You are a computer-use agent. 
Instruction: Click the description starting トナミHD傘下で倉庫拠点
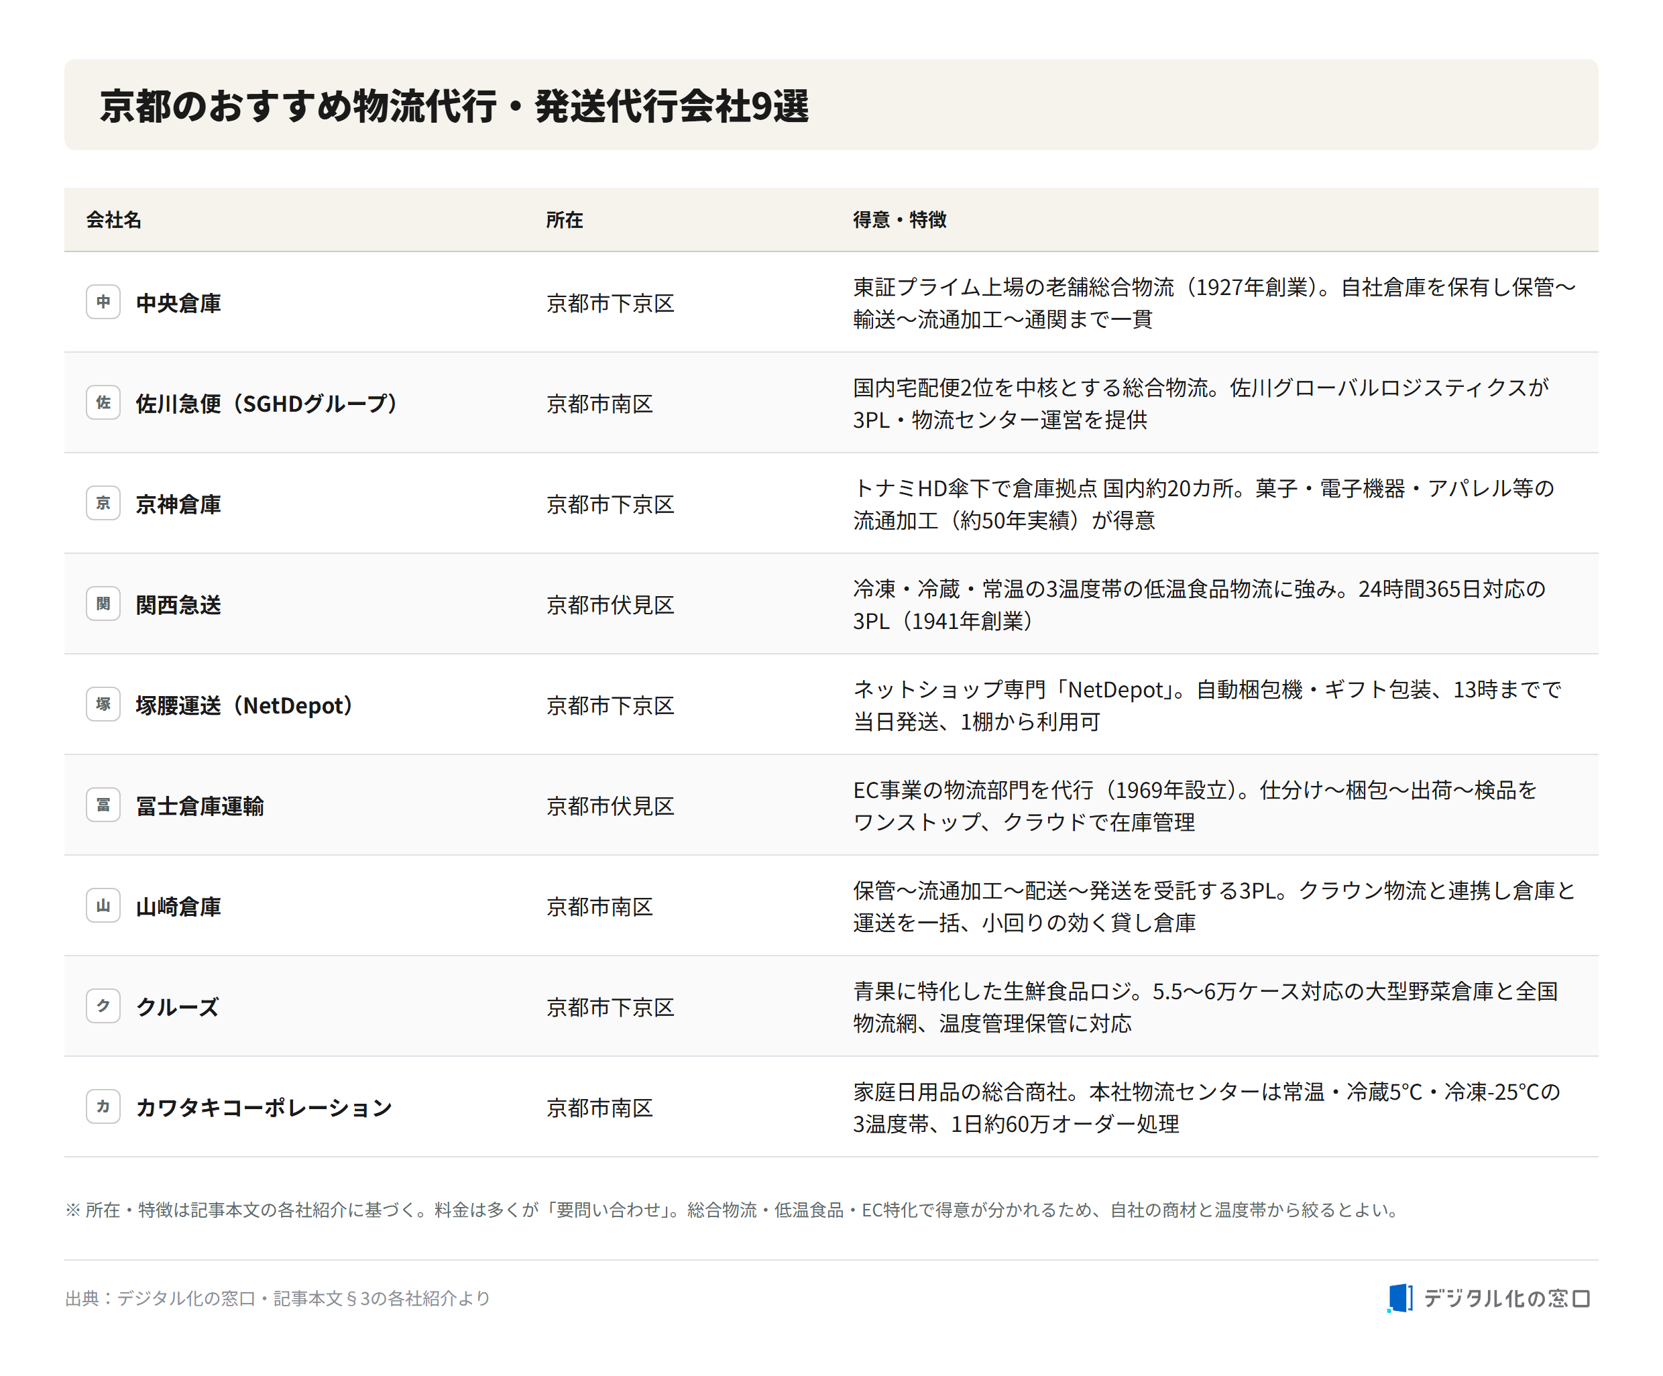1204,504
